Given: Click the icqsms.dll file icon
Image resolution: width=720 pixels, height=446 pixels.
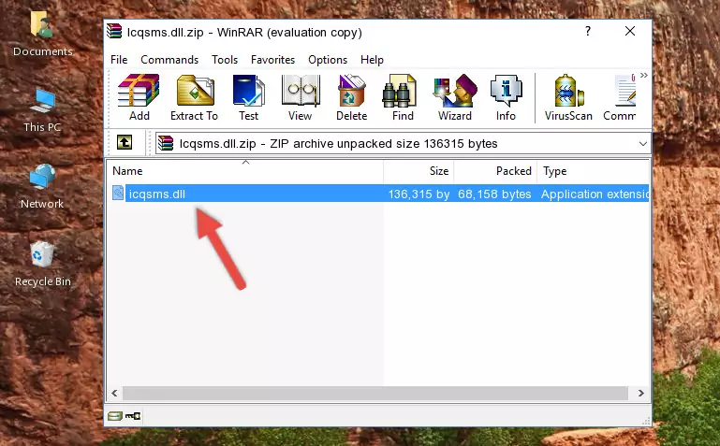Looking at the screenshot, I should (x=118, y=193).
